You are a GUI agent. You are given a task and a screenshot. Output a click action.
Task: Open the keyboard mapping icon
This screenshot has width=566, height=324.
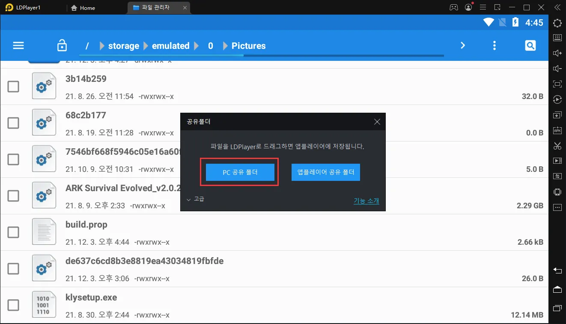point(557,38)
